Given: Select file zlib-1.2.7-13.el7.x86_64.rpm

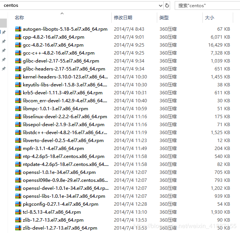Looking at the screenshot, I should (53, 220).
